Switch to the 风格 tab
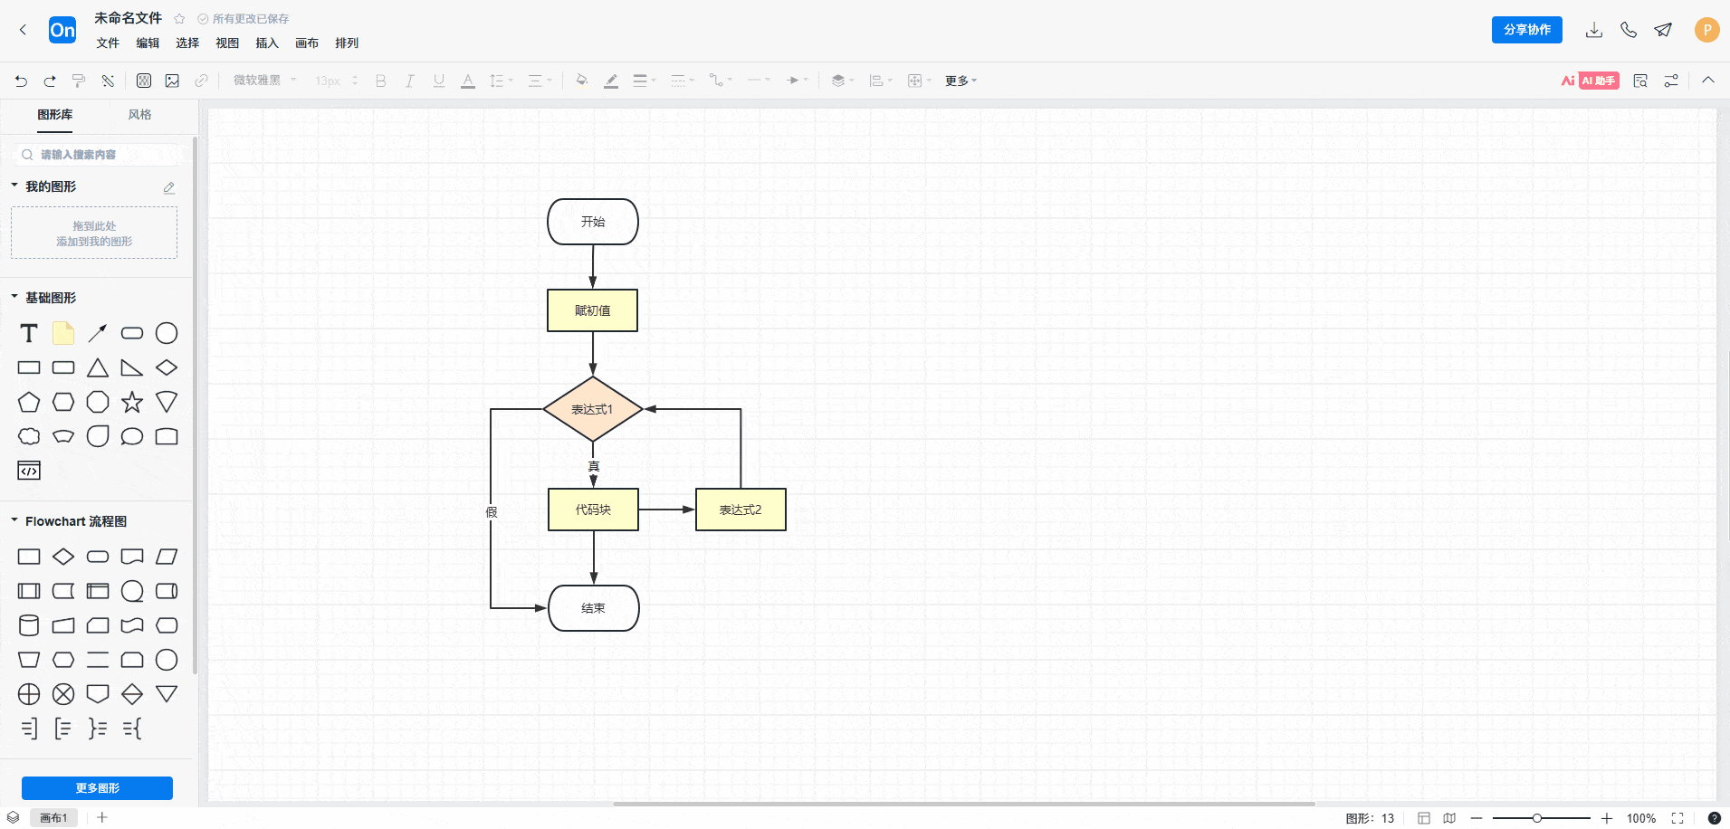This screenshot has width=1730, height=829. [139, 115]
